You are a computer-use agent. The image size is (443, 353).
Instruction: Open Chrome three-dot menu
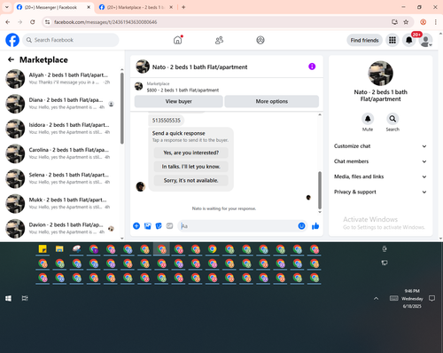point(435,22)
